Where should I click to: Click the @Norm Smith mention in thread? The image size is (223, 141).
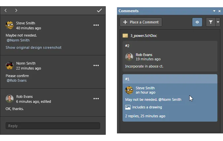click(x=18, y=40)
